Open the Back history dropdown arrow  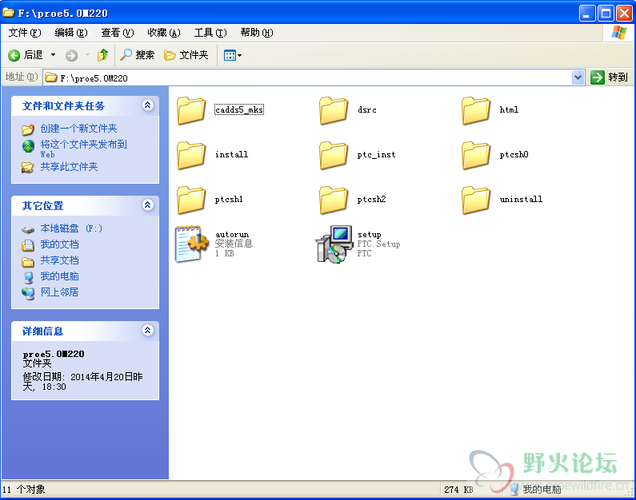click(53, 54)
